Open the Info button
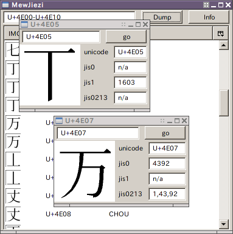Screen dimensions: 233x234 (x=209, y=17)
